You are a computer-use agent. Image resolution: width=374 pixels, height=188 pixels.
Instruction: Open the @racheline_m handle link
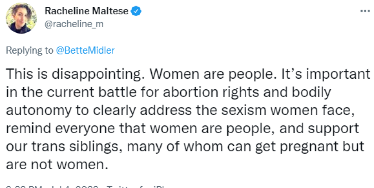point(74,25)
